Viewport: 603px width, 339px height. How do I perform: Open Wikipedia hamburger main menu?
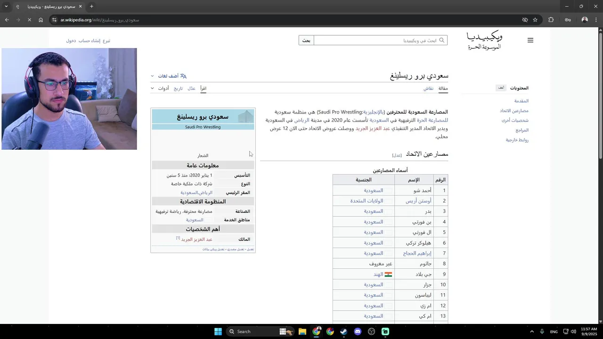point(530,40)
